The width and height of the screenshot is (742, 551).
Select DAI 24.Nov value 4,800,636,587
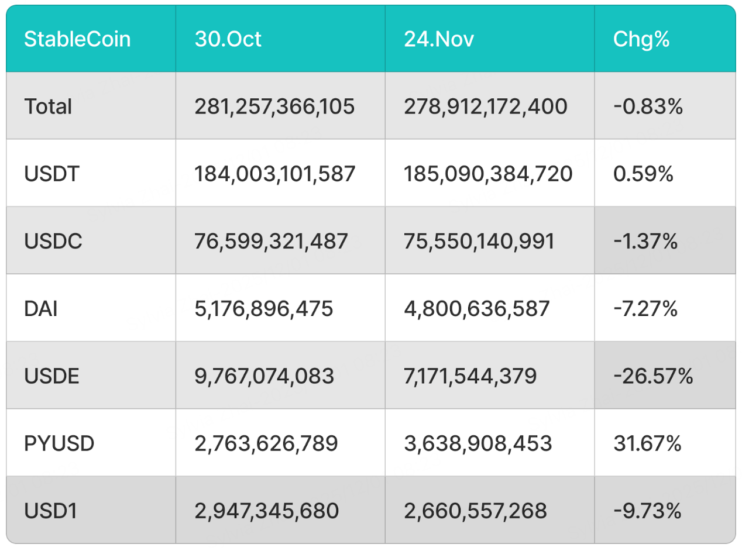477,308
